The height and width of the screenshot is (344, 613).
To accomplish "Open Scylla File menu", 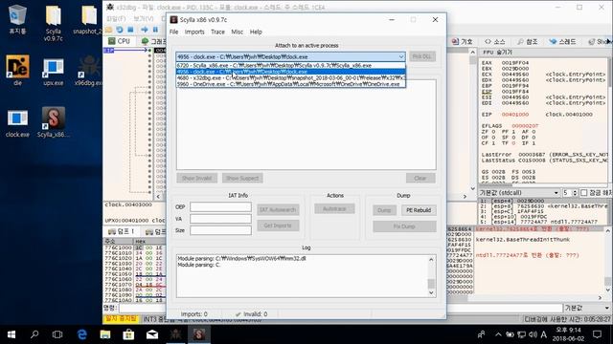I will (174, 32).
